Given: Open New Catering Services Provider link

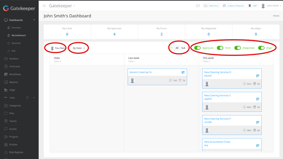Looking at the screenshot, I should [218, 120].
